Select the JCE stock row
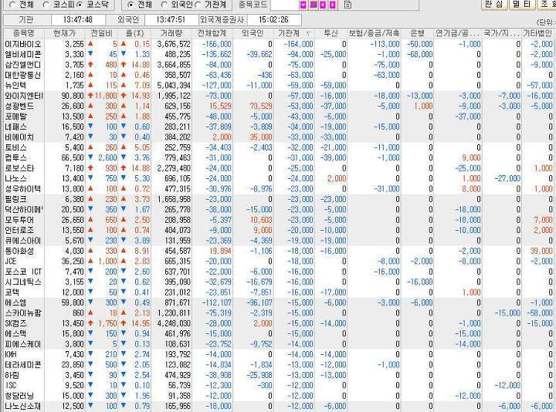This screenshot has width=556, height=412. 278,261
